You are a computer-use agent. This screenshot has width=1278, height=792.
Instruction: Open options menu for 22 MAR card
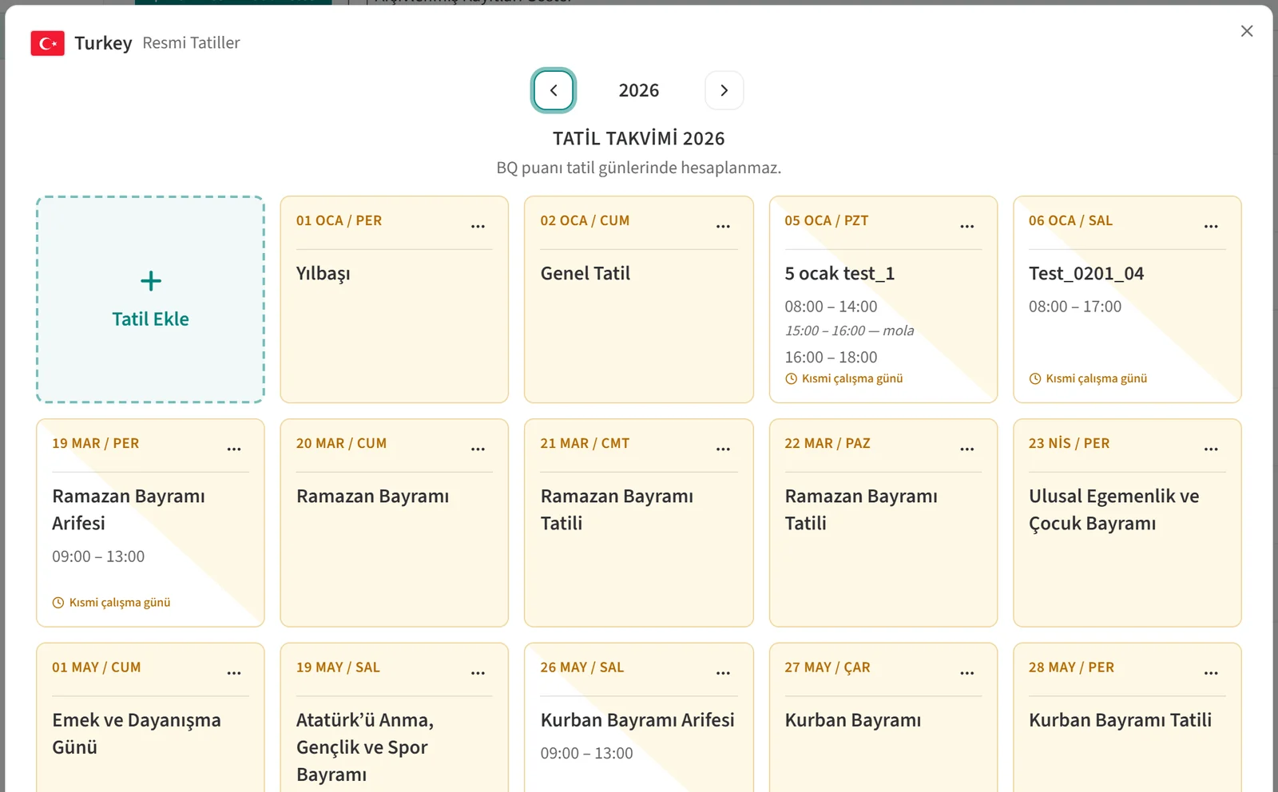[966, 449]
